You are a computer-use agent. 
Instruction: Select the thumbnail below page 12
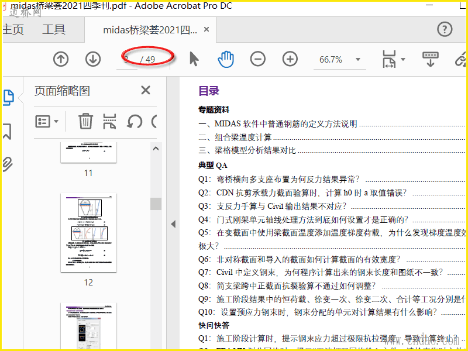click(x=88, y=326)
